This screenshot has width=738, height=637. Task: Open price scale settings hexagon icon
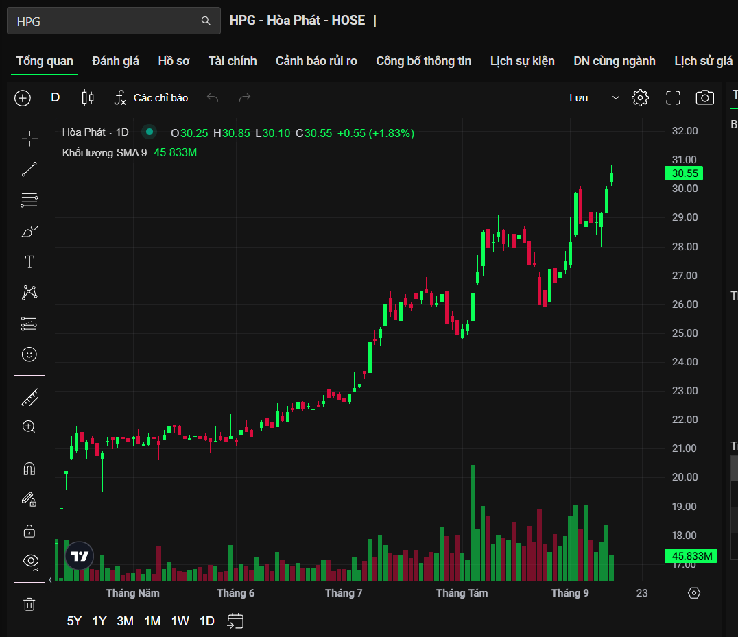pos(694,593)
